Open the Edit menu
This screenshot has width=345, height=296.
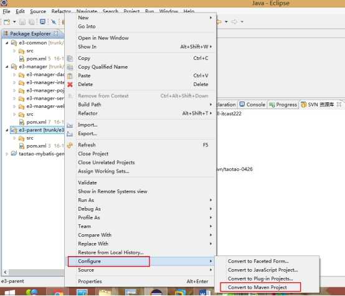click(x=20, y=11)
